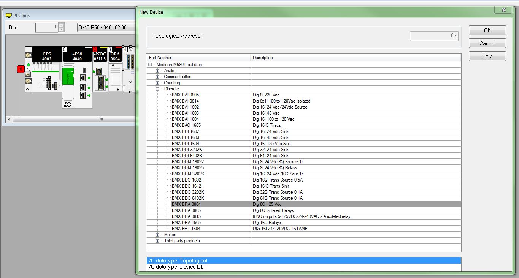Screen dimensions: 519x278
Task: Expand the Communication category
Action: (x=157, y=77)
